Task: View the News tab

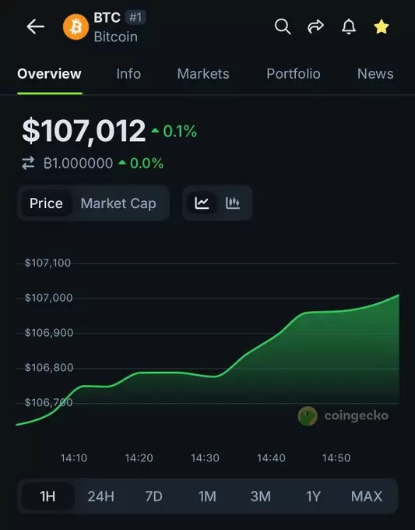Action: click(x=375, y=74)
